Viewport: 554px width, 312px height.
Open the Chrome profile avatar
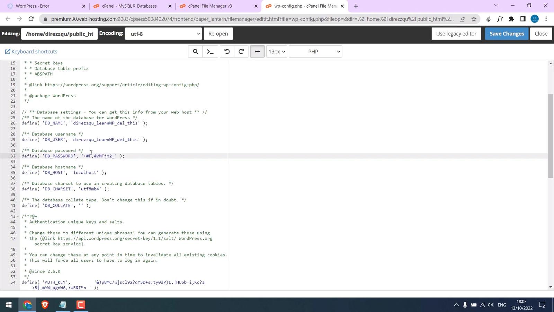pos(535,19)
